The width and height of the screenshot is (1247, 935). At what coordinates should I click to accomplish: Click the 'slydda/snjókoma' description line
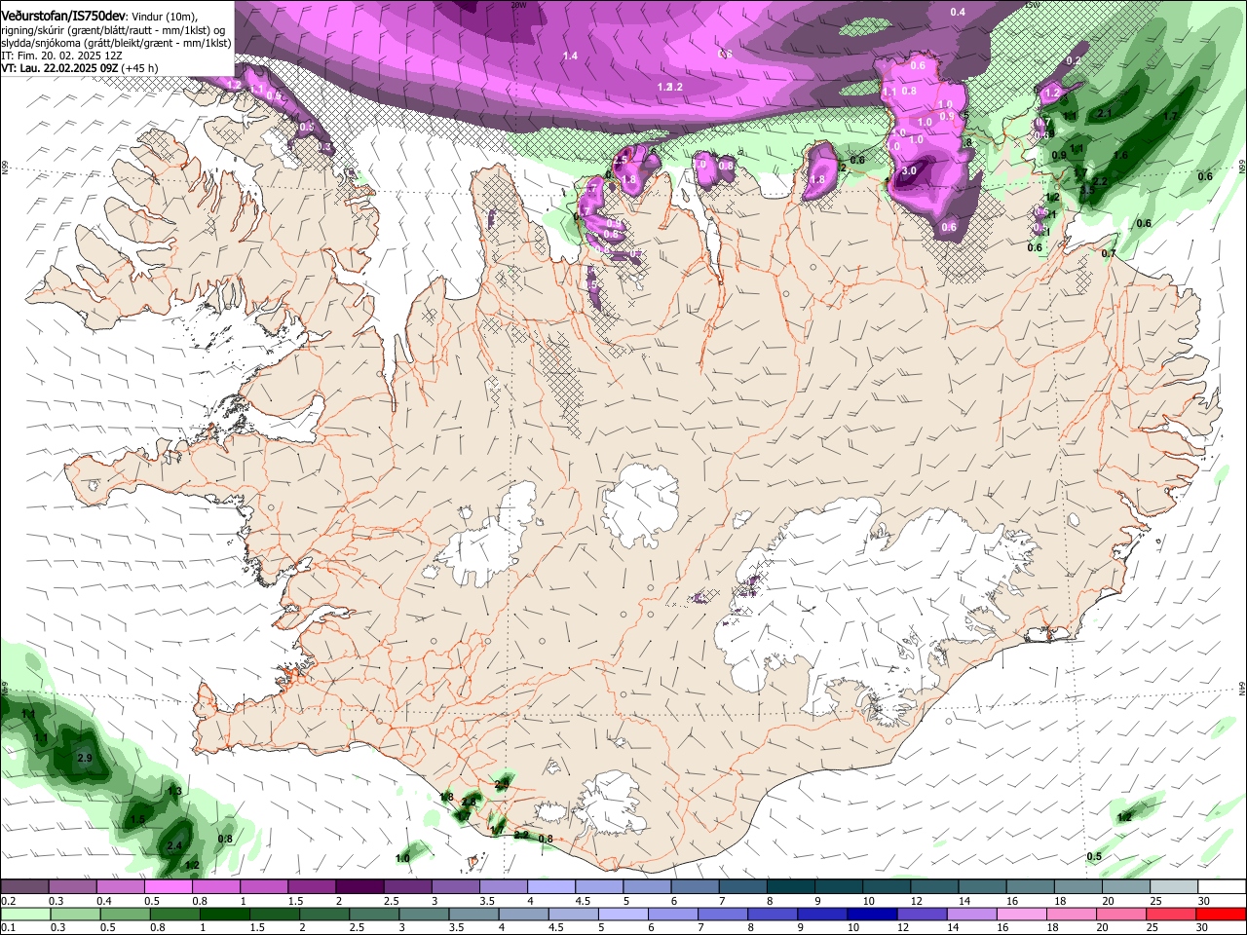tap(116, 44)
